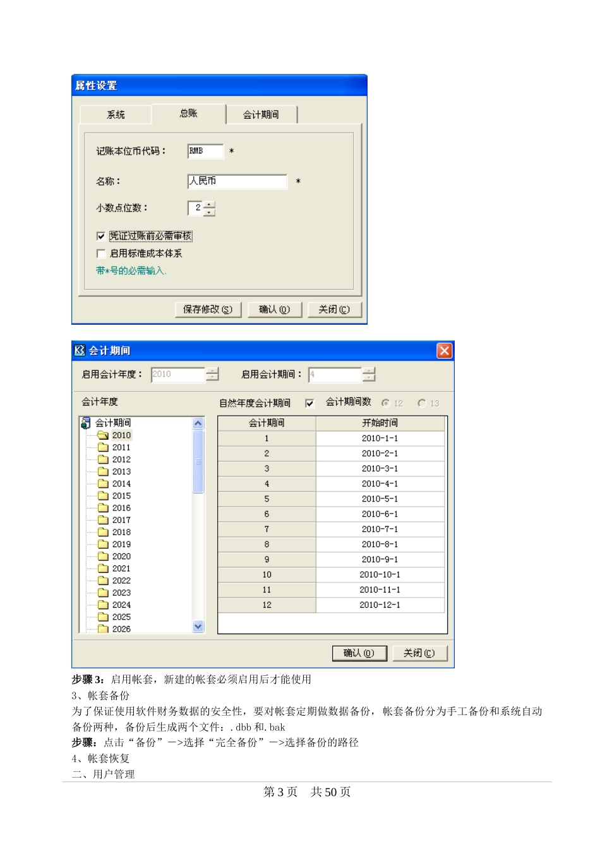Select the 2024 folder icon
The height and width of the screenshot is (849, 600).
pyautogui.click(x=103, y=605)
